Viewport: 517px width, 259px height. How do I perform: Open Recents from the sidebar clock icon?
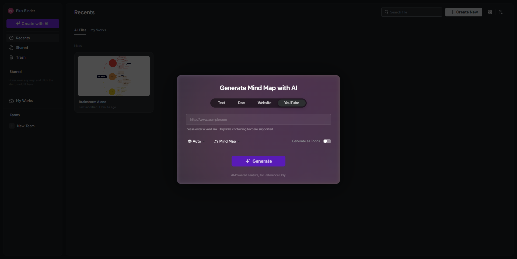[x=11, y=38]
